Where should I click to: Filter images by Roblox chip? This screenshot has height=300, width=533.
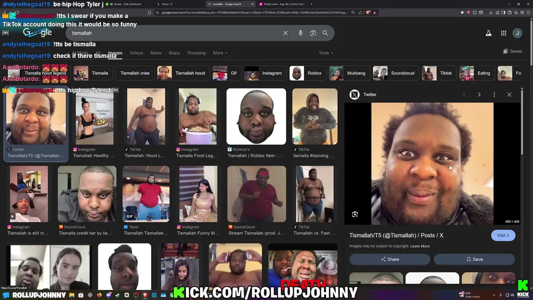[307, 73]
